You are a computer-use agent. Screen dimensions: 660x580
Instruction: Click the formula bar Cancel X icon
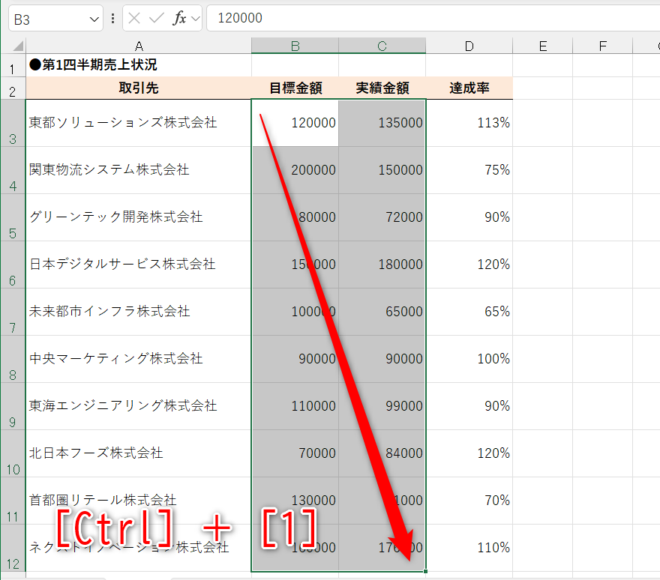(x=134, y=18)
